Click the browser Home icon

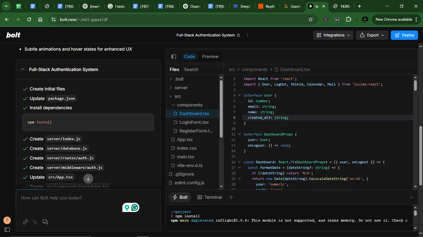pyautogui.click(x=40, y=19)
